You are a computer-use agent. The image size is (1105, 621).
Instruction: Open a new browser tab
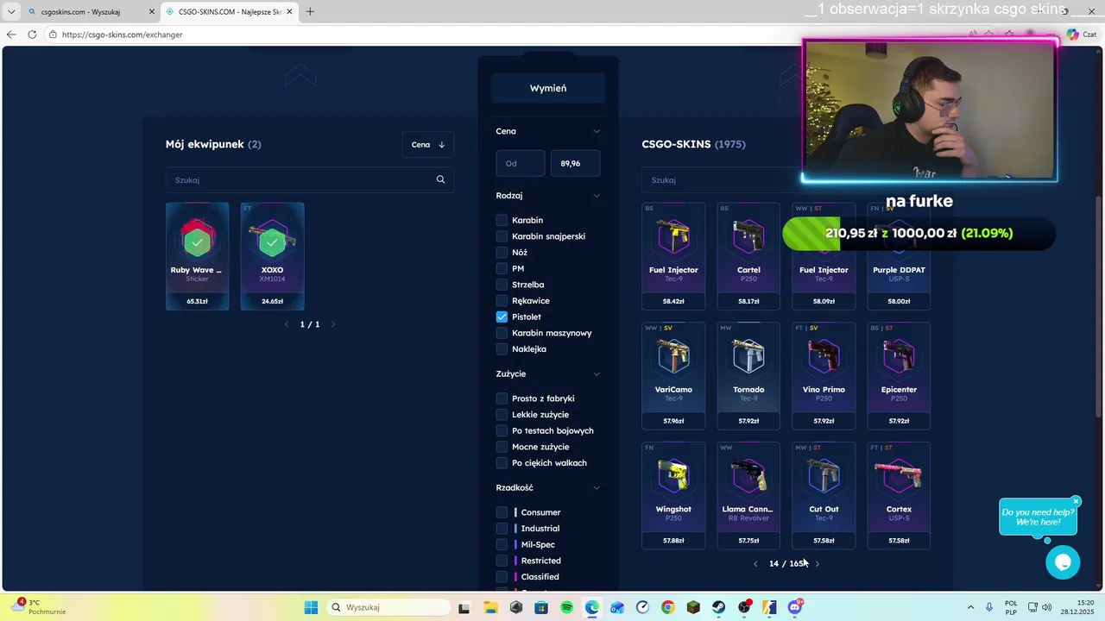coord(310,11)
